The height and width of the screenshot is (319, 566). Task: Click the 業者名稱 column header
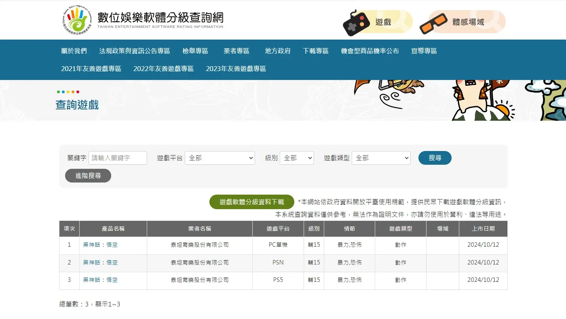pyautogui.click(x=200, y=229)
